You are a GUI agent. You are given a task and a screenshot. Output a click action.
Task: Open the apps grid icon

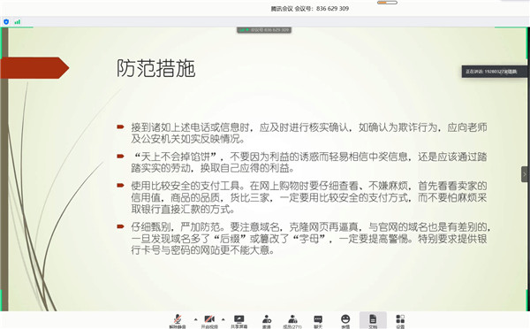400,321
